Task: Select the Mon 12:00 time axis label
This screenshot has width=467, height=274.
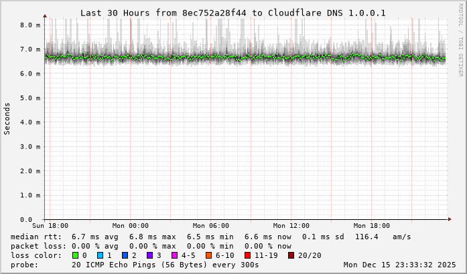Action: (291, 226)
